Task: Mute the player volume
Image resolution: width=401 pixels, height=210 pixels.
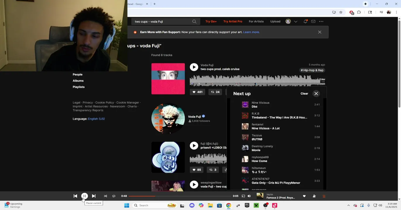Action: click(x=249, y=196)
